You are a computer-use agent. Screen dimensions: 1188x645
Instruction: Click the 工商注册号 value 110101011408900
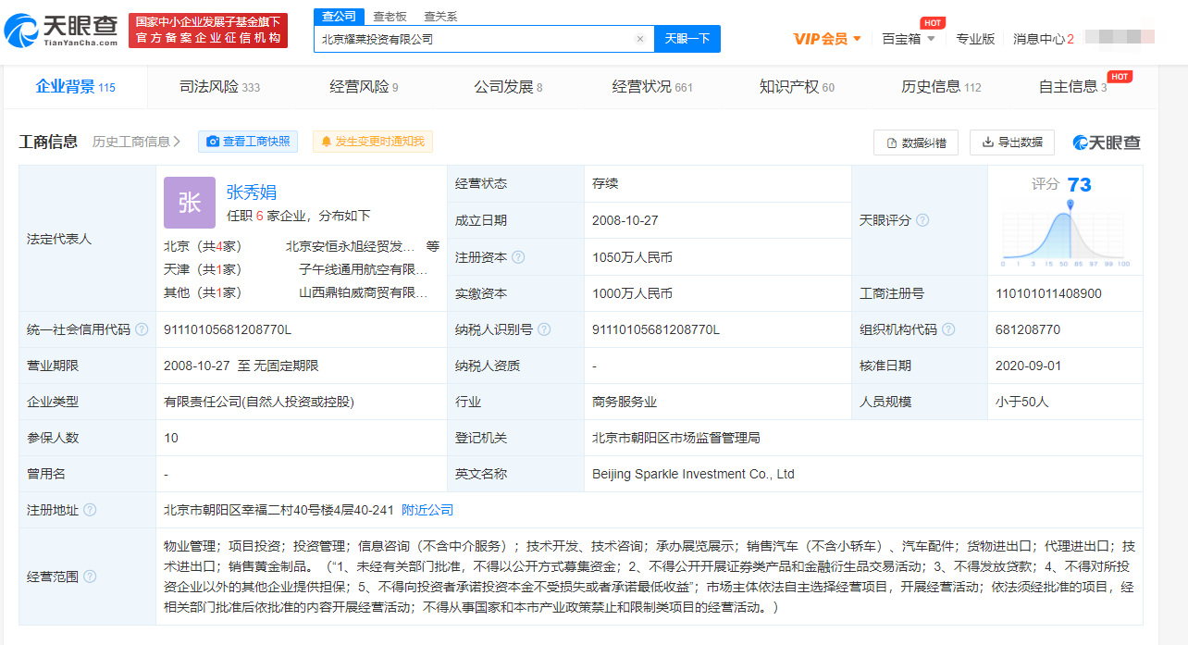point(1048,293)
